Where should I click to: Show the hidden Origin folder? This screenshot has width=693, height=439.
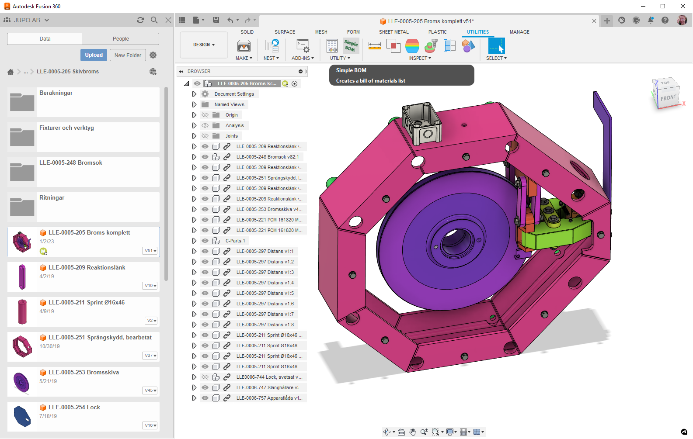point(205,115)
